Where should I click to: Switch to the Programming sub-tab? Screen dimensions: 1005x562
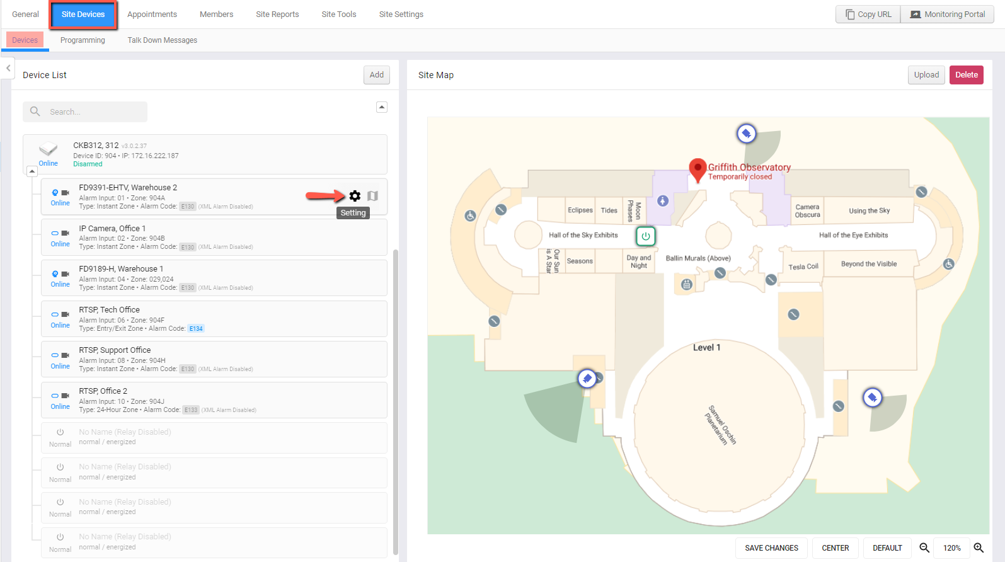tap(83, 40)
